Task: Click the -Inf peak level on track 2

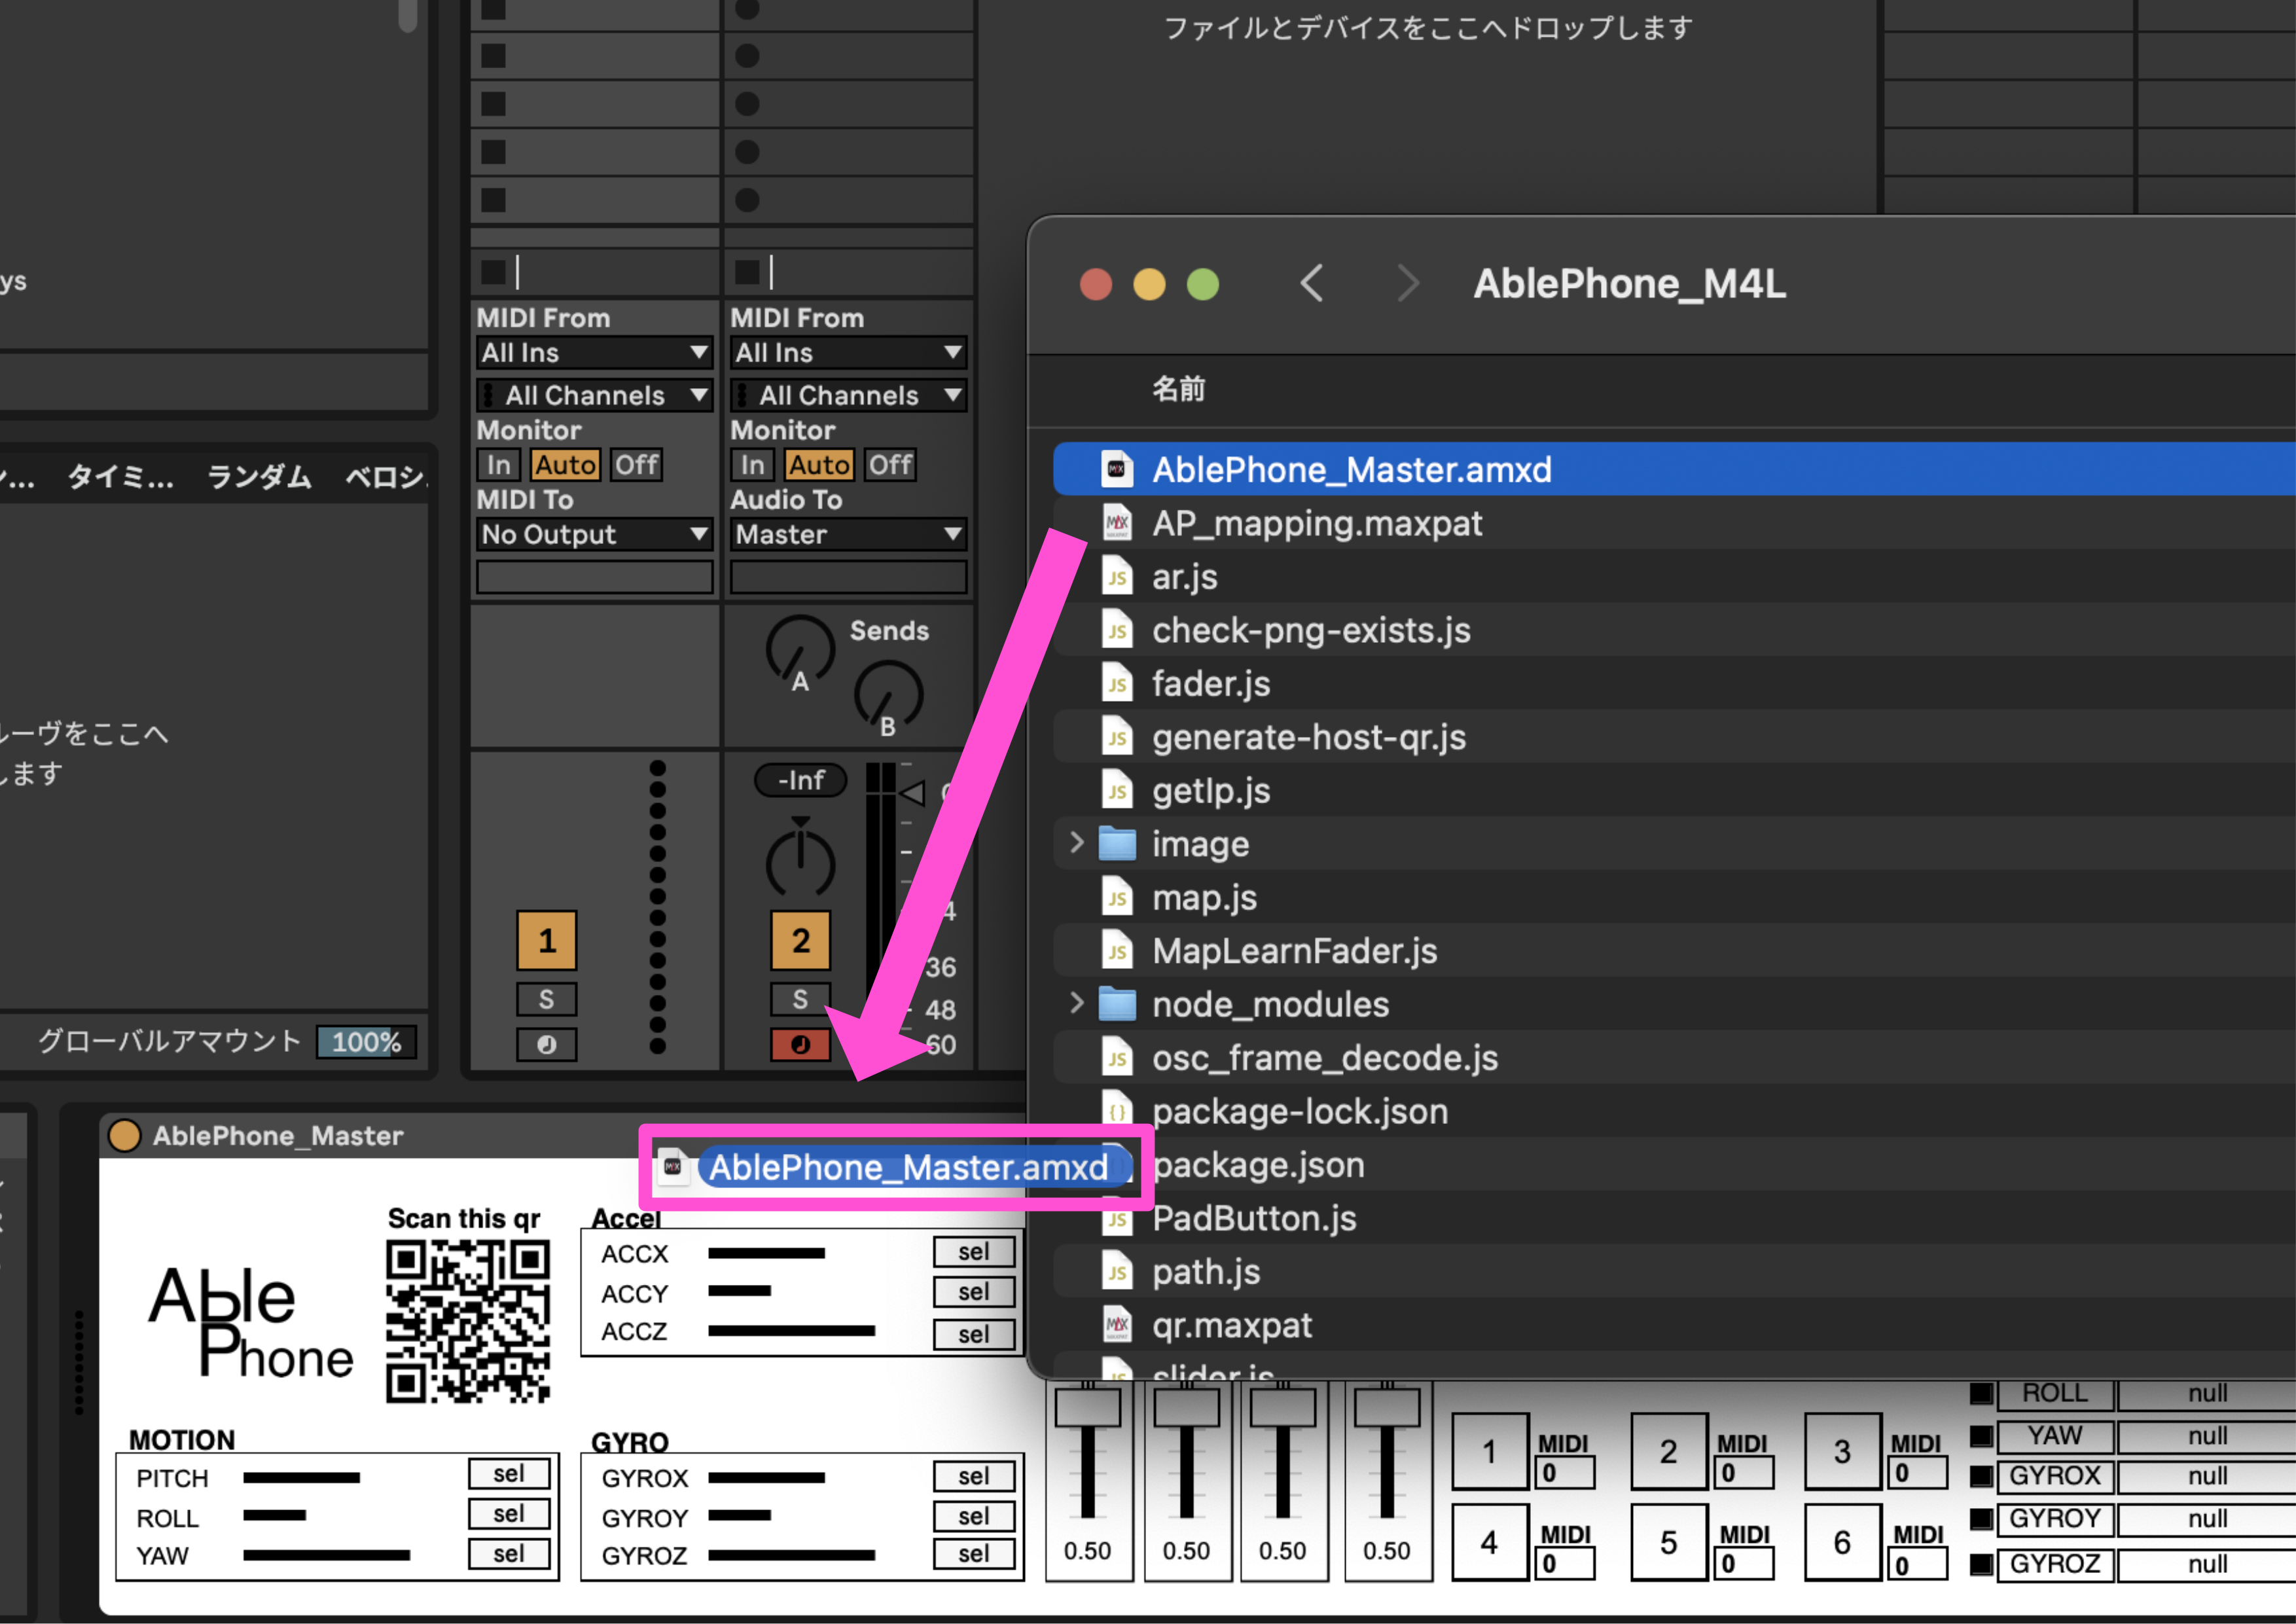Action: [x=800, y=780]
